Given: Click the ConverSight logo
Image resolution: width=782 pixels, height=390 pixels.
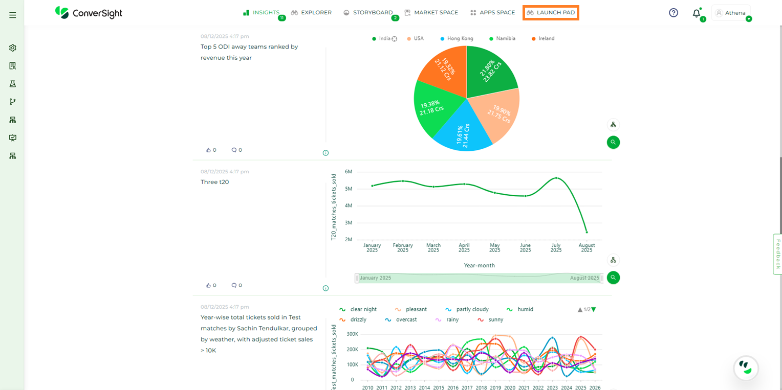Looking at the screenshot, I should point(89,13).
